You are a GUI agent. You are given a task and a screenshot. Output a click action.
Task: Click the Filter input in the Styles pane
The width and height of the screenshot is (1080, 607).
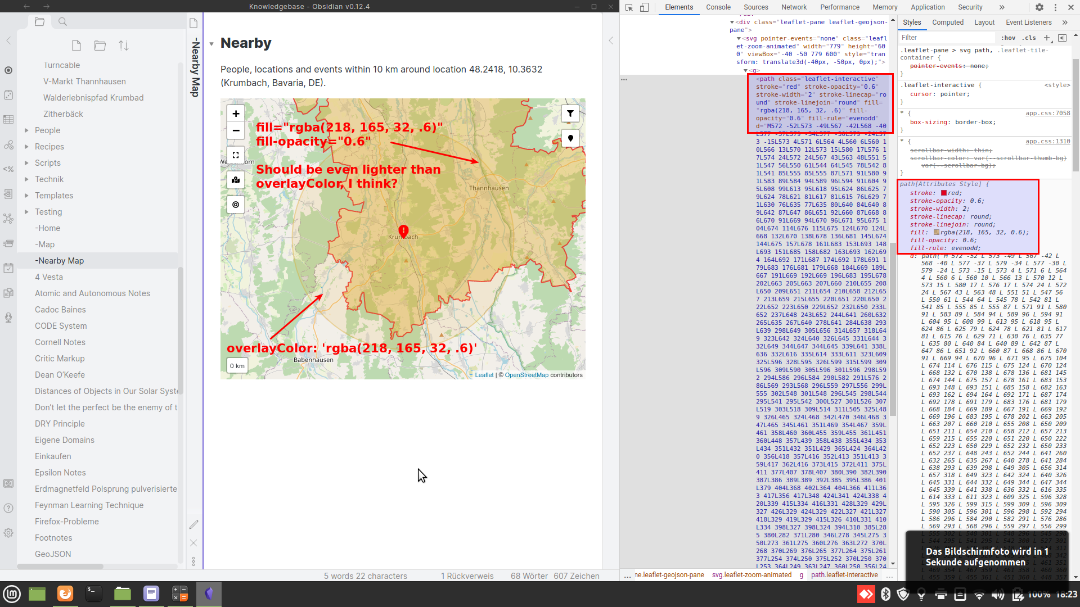[947, 37]
